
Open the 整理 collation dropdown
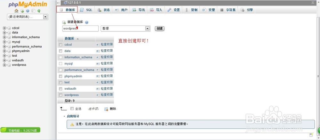(x=125, y=29)
